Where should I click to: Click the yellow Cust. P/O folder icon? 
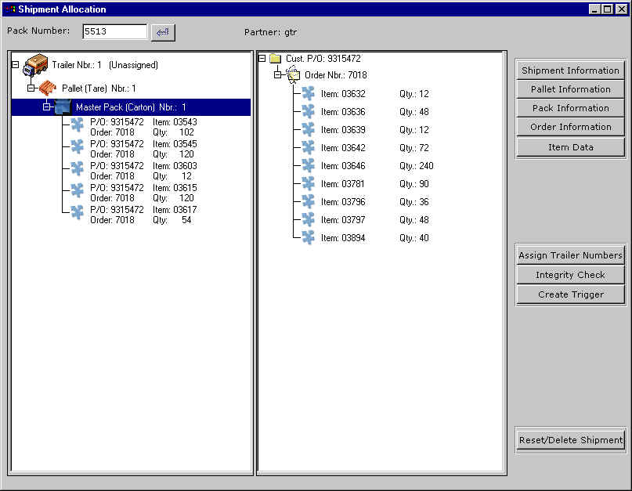click(x=275, y=59)
